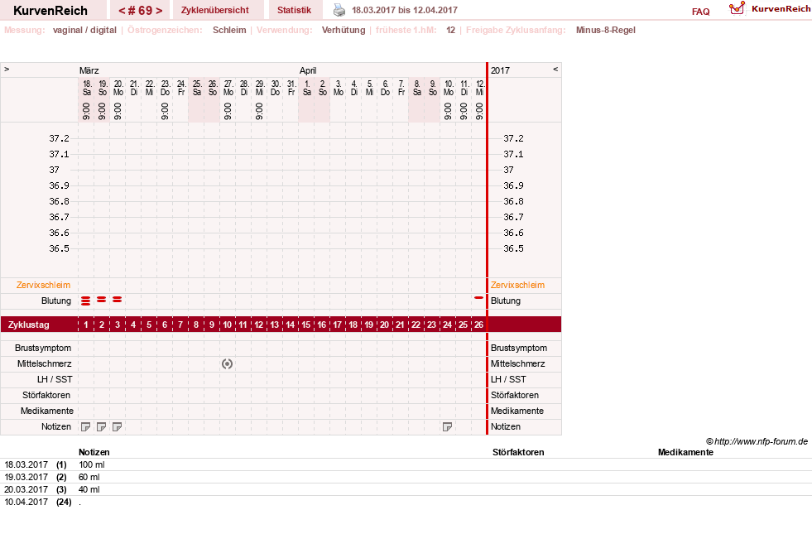Click the date column header 12. Mi
The width and height of the screenshot is (812, 534).
(480, 88)
